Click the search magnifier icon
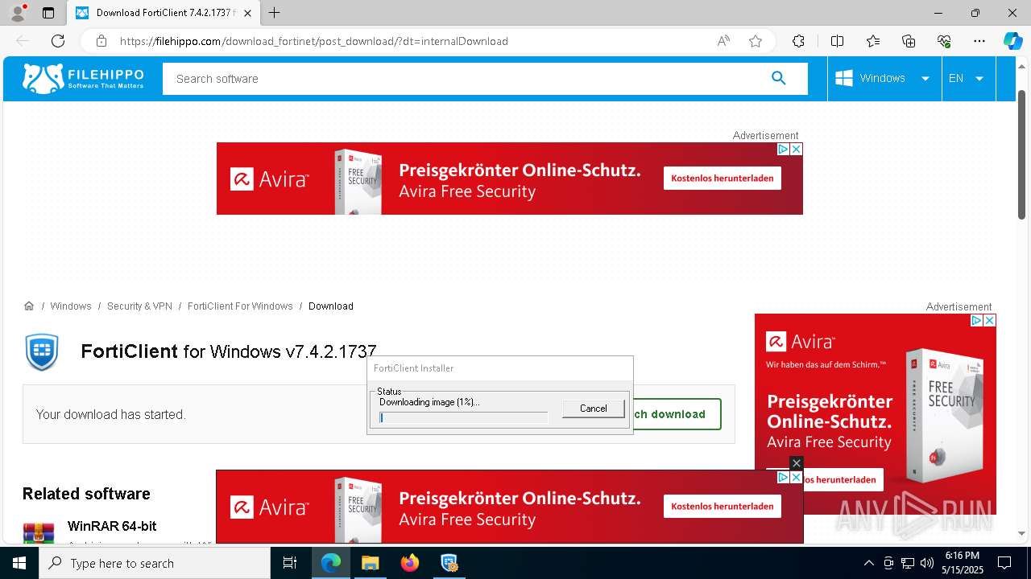 coord(778,78)
